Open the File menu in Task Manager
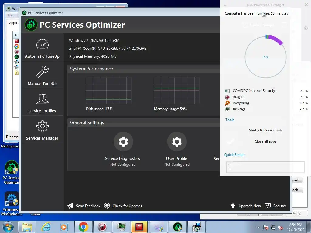Image resolution: width=311 pixels, height=233 pixels. (10, 15)
